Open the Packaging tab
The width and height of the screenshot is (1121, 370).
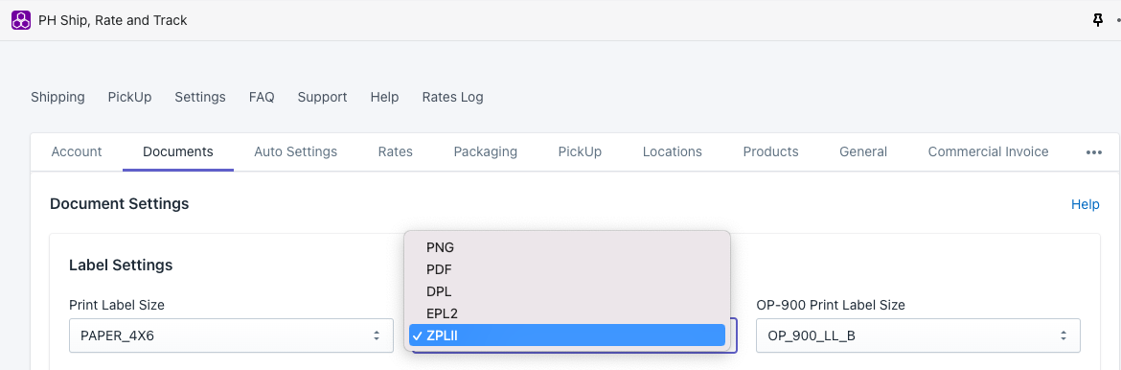pyautogui.click(x=486, y=151)
